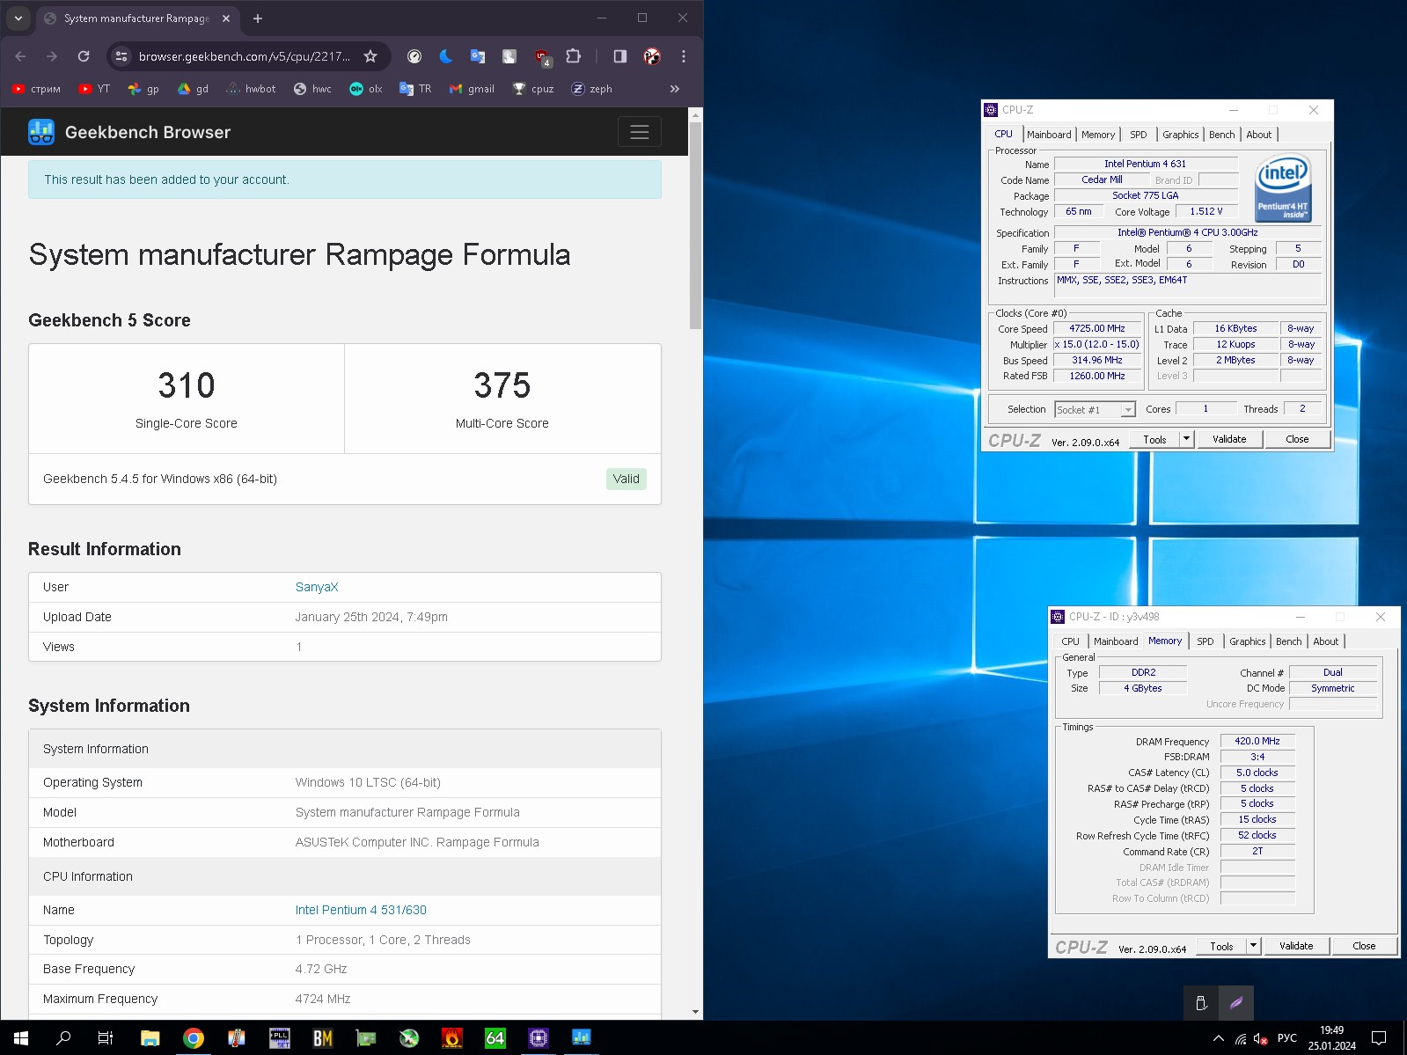Viewport: 1407px width, 1055px height.
Task: Open File Explorer from the taskbar
Action: [150, 1038]
